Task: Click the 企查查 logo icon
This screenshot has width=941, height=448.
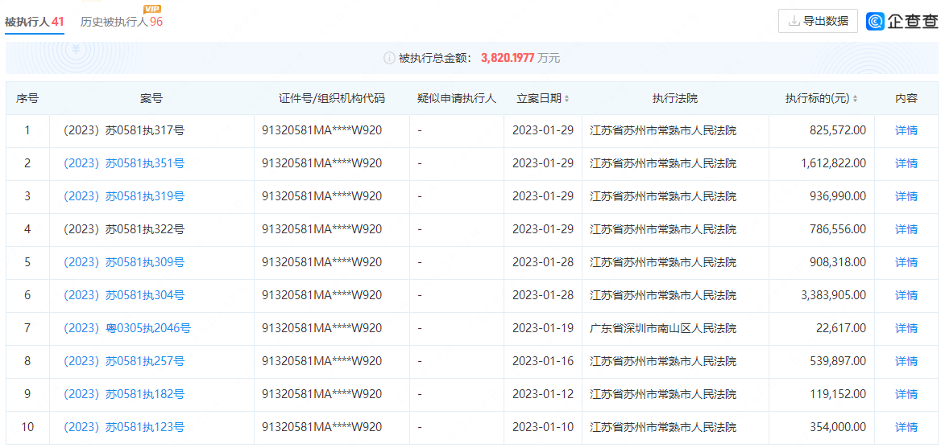Action: click(876, 22)
